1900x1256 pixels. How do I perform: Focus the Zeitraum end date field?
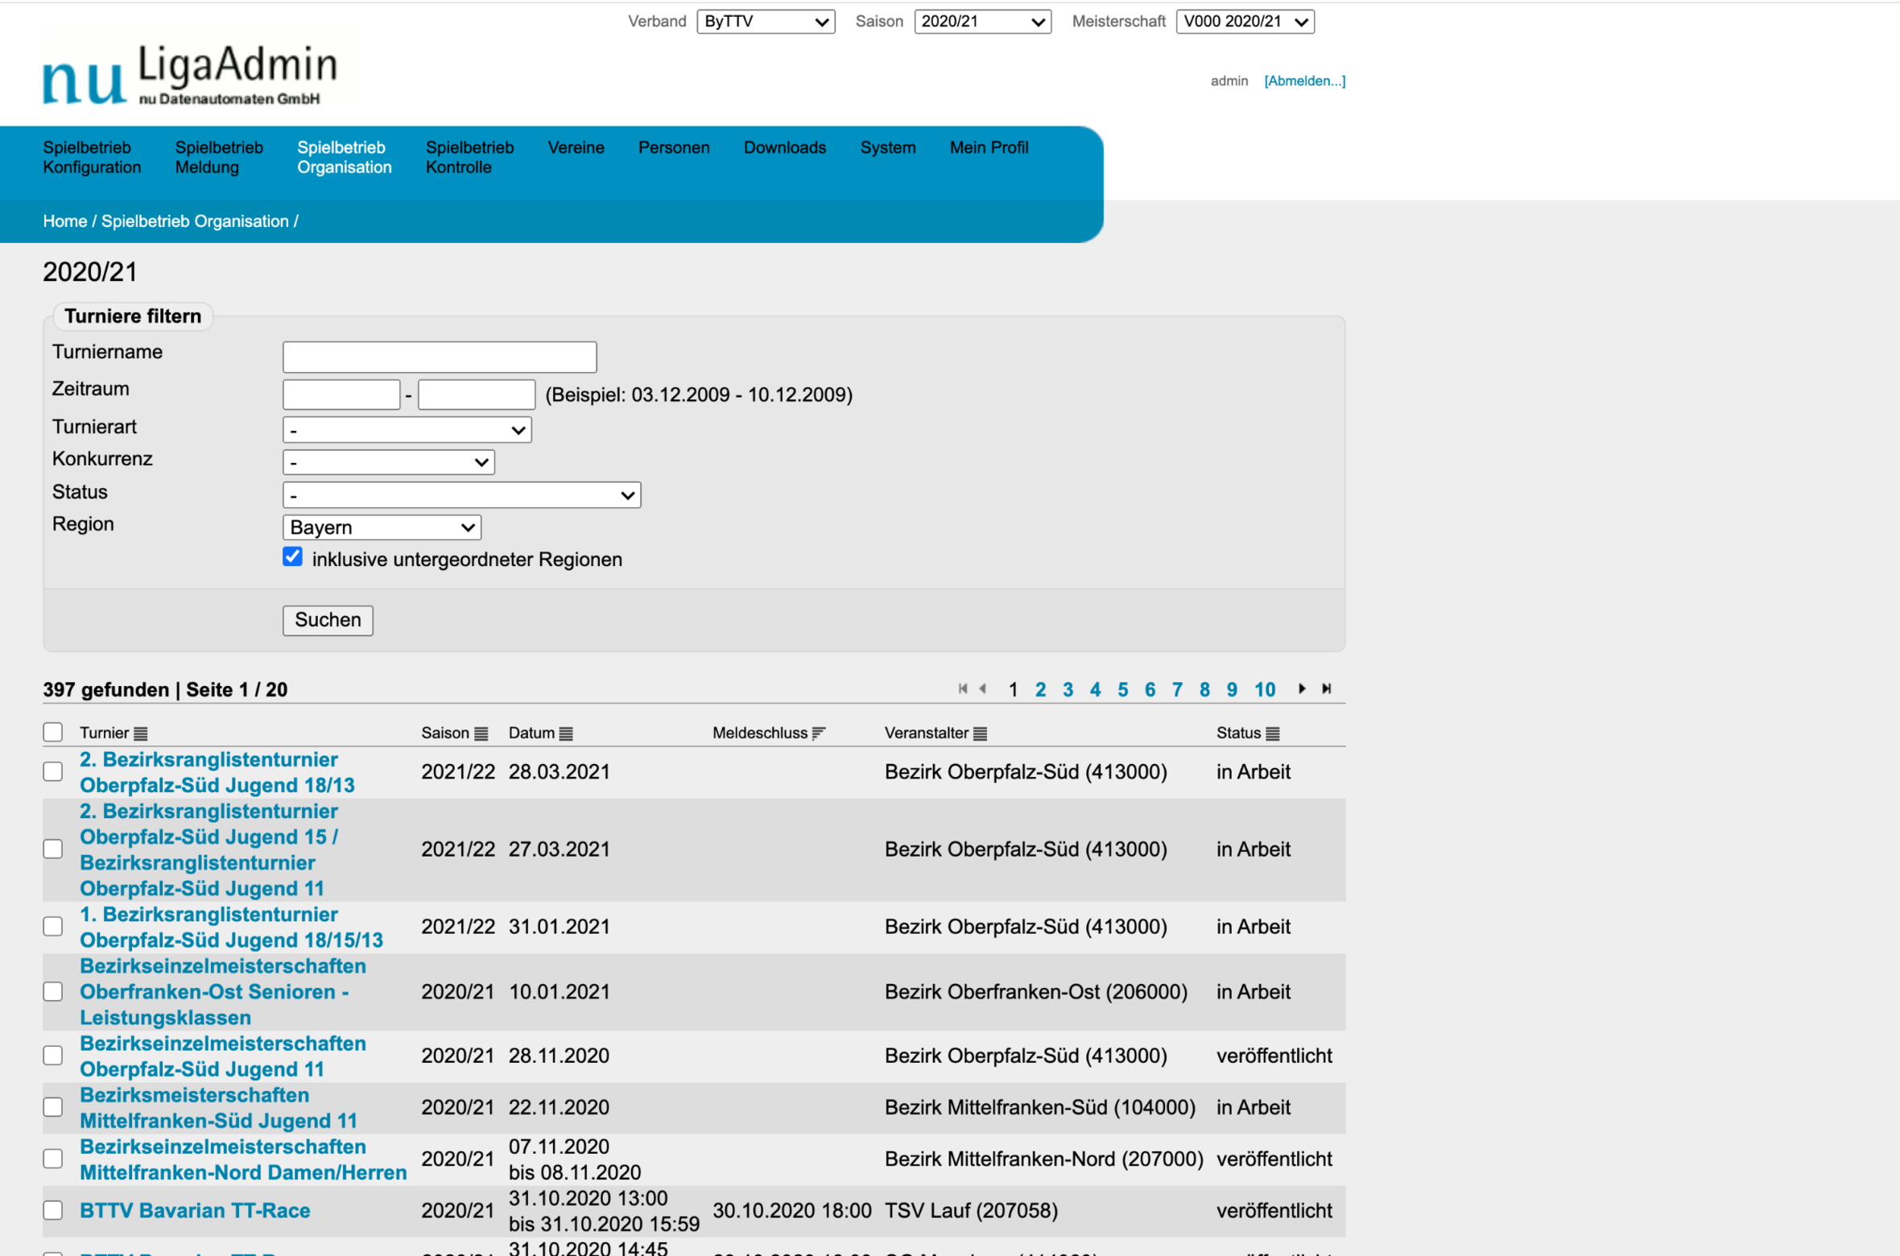click(x=477, y=395)
